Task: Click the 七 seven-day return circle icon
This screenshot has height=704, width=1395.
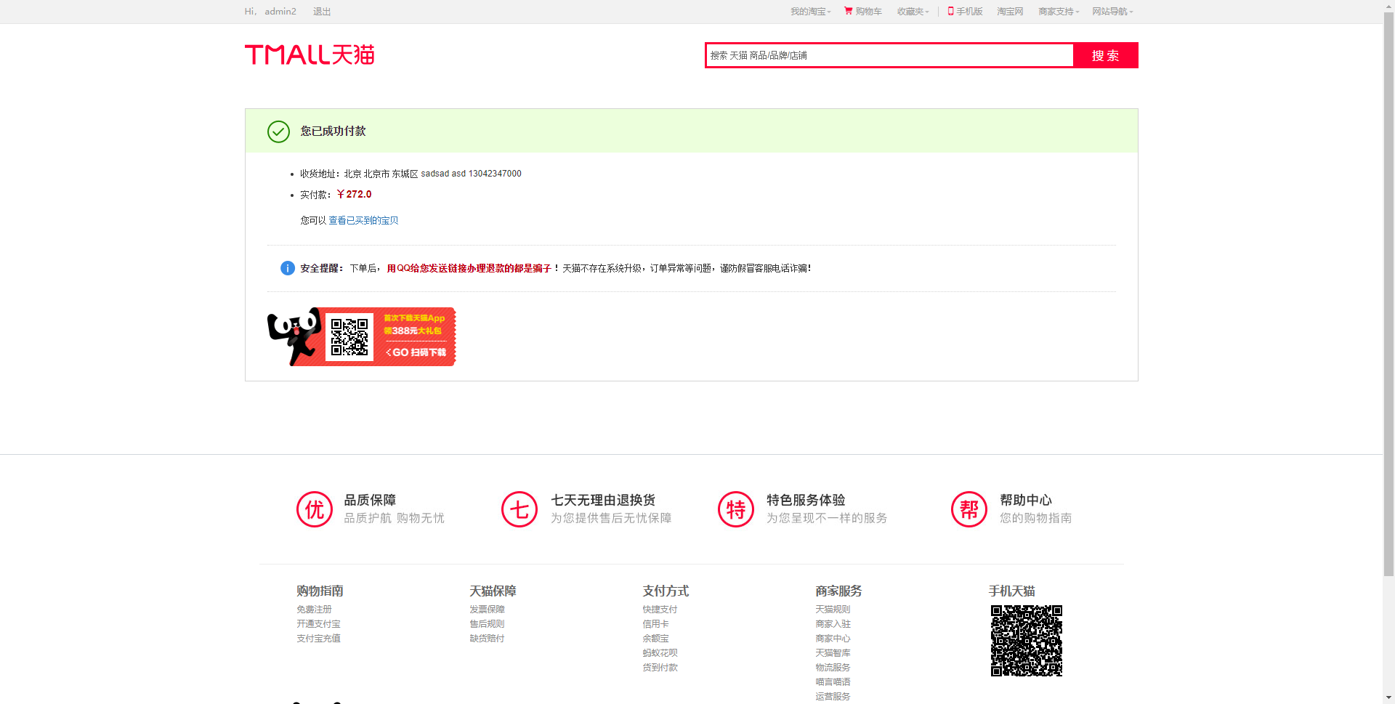Action: [x=519, y=509]
